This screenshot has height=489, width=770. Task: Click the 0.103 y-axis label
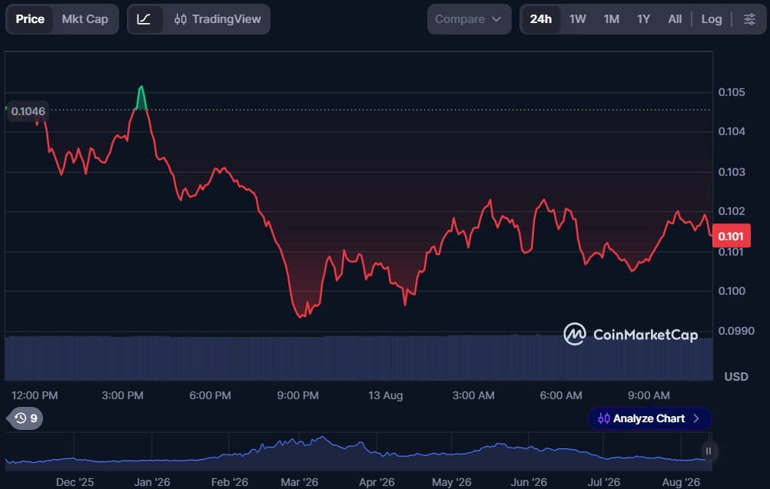(x=732, y=172)
